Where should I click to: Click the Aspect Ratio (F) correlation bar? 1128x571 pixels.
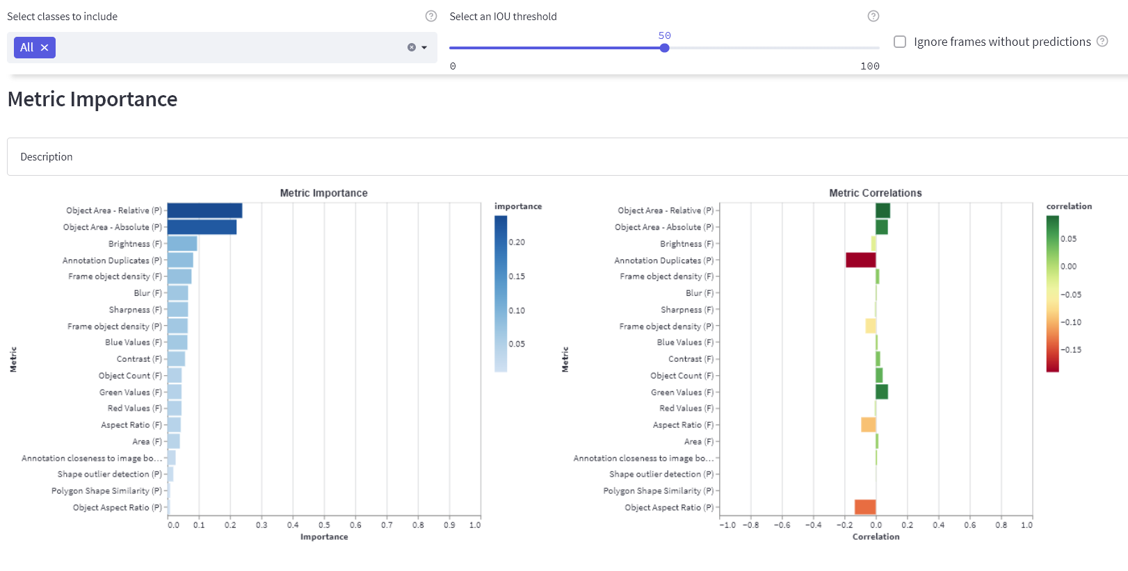point(869,424)
